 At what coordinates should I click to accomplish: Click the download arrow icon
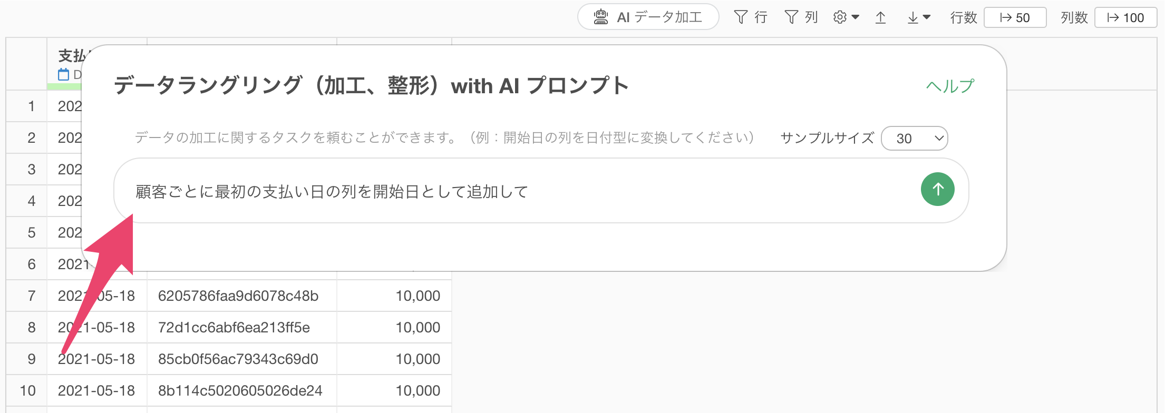click(913, 18)
